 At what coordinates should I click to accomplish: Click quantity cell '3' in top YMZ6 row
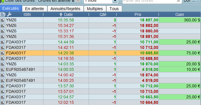(x=103, y=20)
